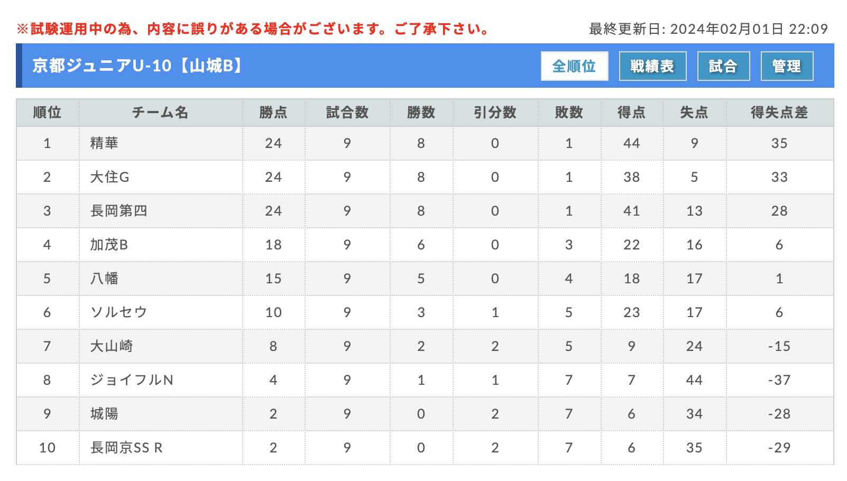Click the 勝点 column header

pos(273,113)
